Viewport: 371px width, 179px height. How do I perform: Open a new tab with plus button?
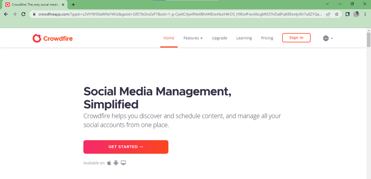tap(73, 4)
